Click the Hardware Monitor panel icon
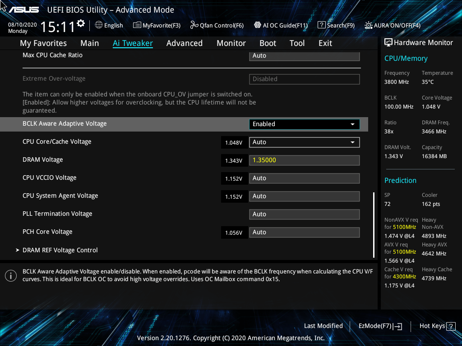The image size is (462, 346). (x=388, y=42)
